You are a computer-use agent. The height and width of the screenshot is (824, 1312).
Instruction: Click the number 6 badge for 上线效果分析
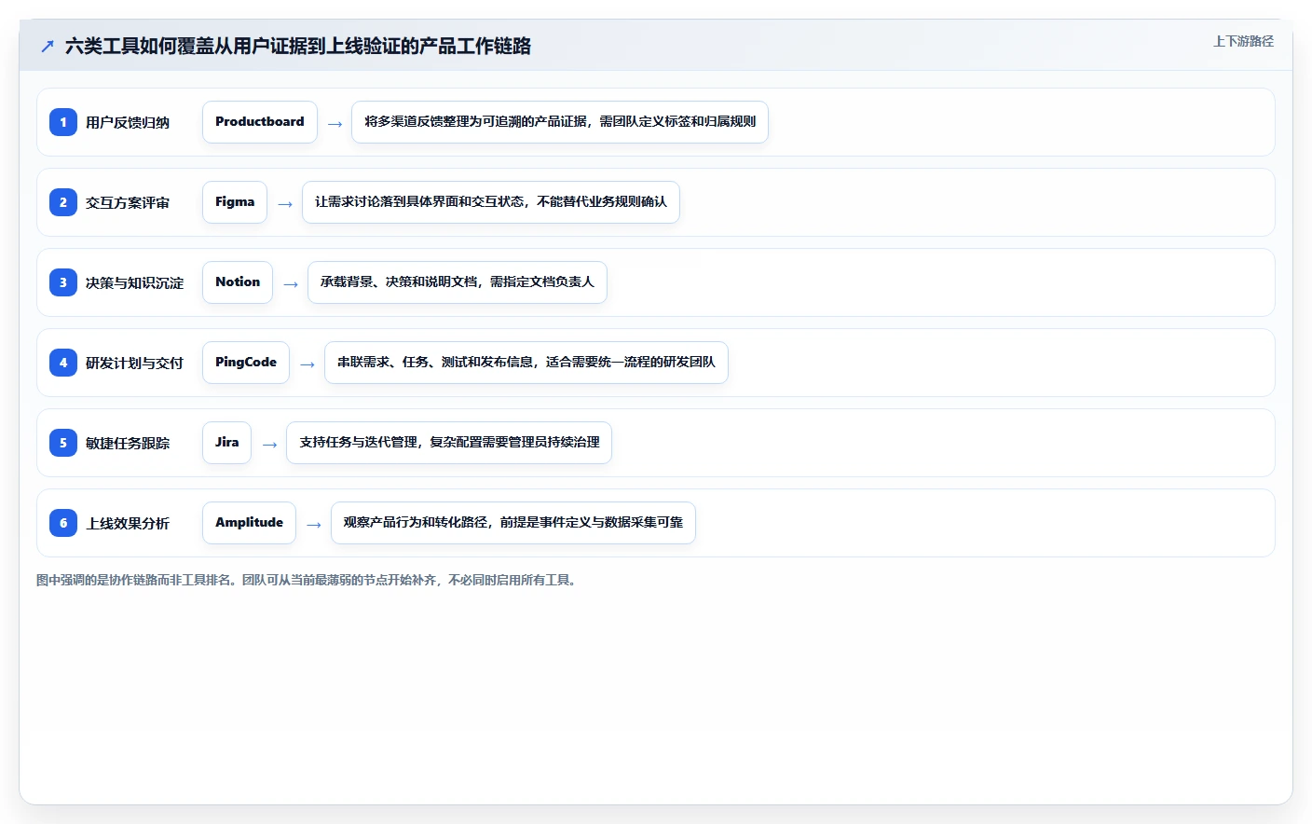point(63,523)
